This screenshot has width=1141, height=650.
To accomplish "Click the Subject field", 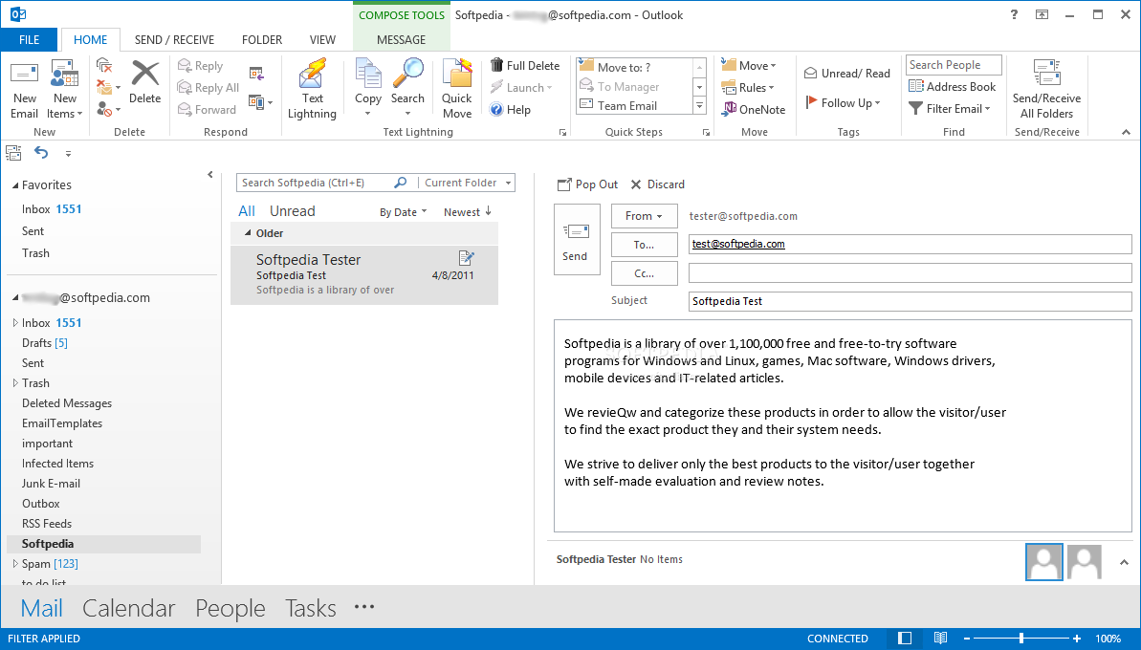I will pyautogui.click(x=910, y=301).
